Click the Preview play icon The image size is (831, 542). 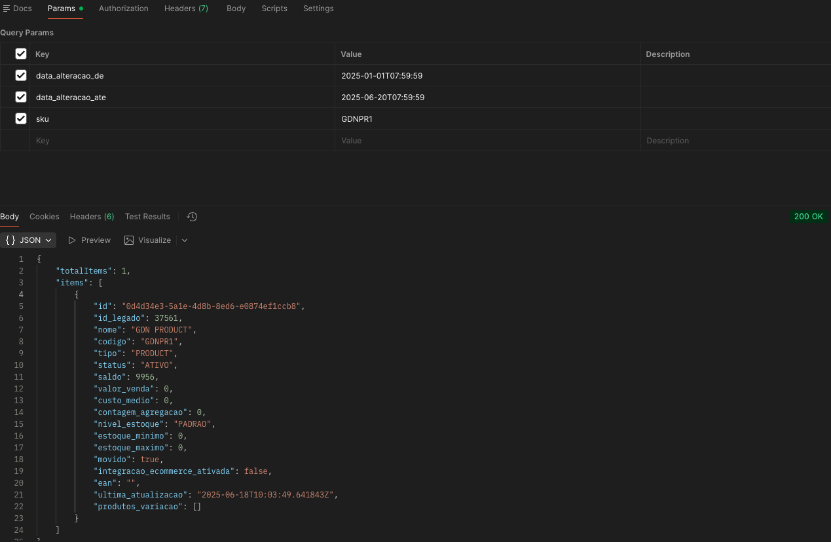tap(73, 240)
